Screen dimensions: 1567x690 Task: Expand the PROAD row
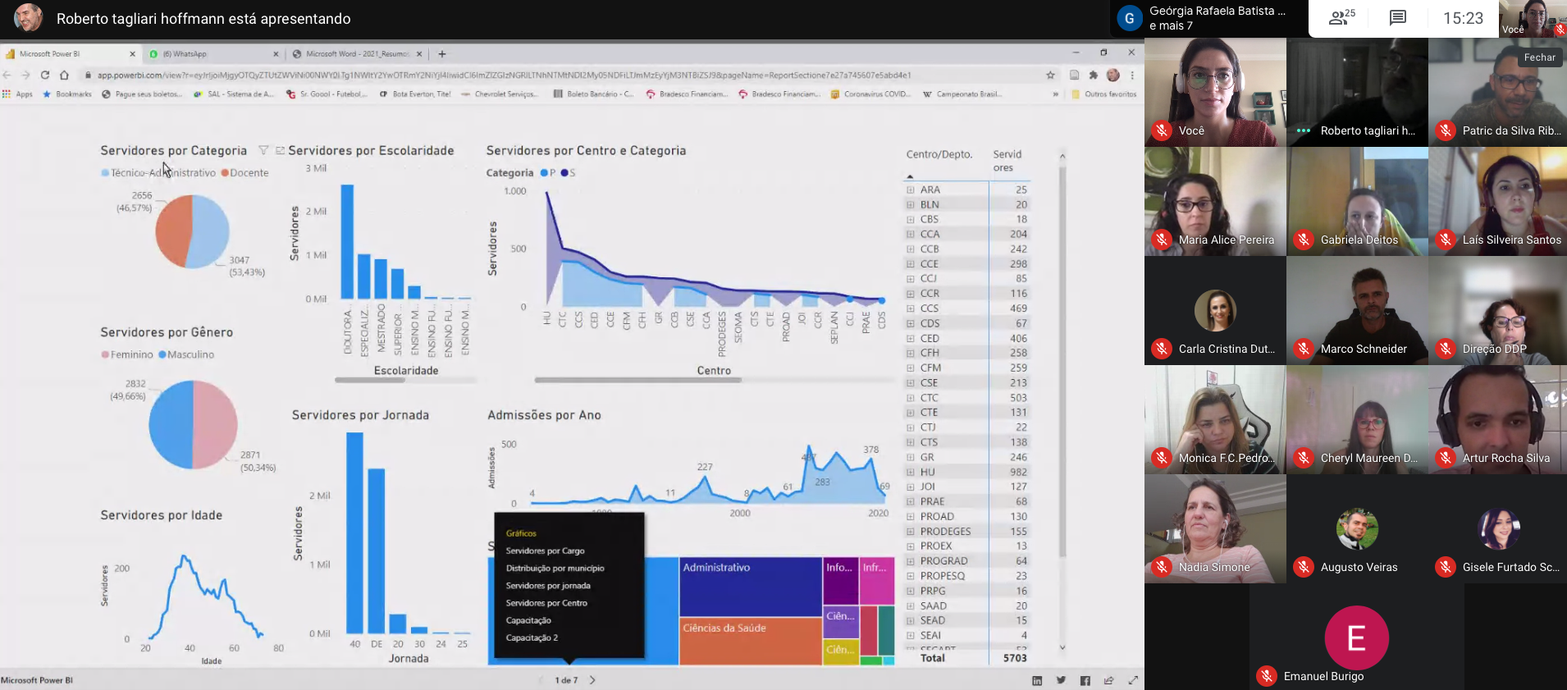(x=910, y=516)
